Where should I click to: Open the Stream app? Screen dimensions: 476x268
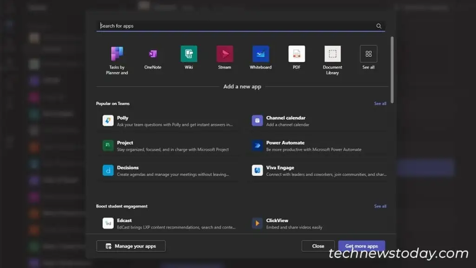point(225,54)
